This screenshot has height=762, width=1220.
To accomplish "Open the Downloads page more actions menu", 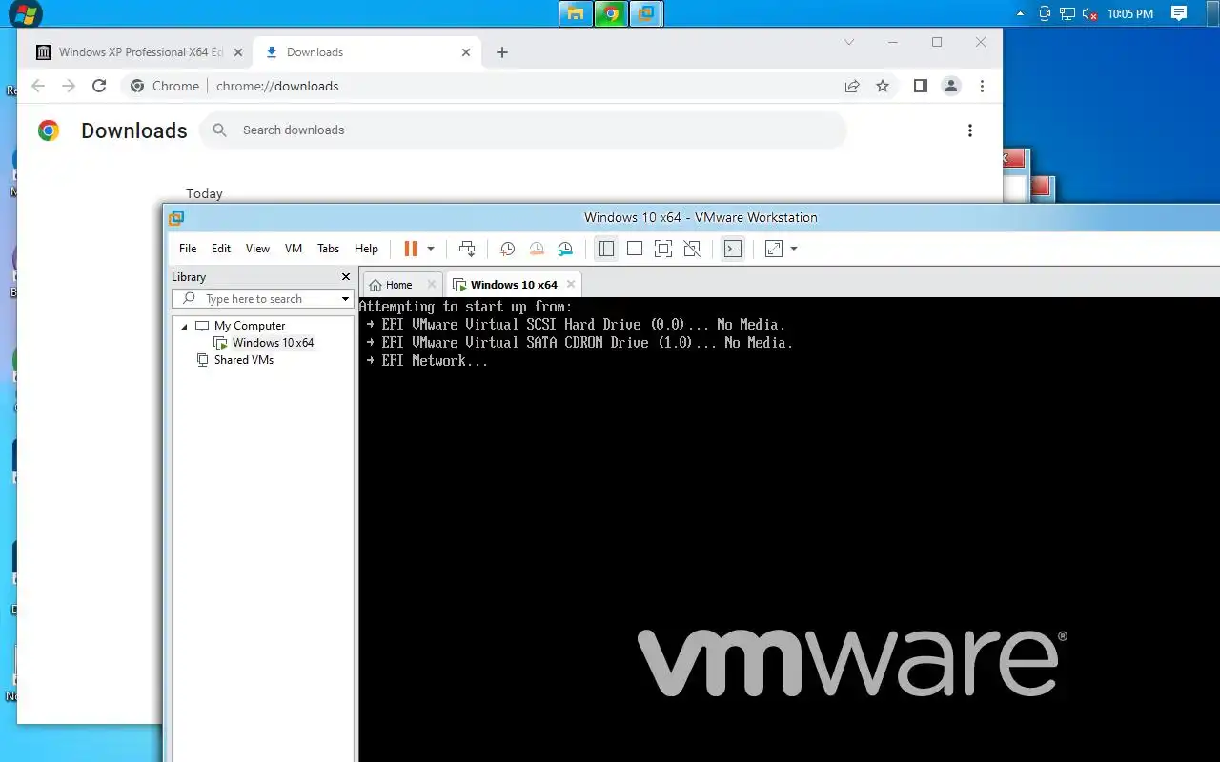I will pyautogui.click(x=970, y=130).
